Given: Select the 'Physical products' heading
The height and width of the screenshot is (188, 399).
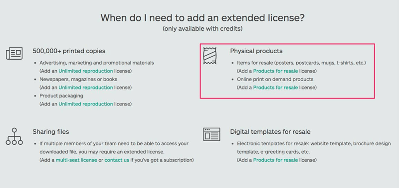Looking at the screenshot, I should (256, 51).
